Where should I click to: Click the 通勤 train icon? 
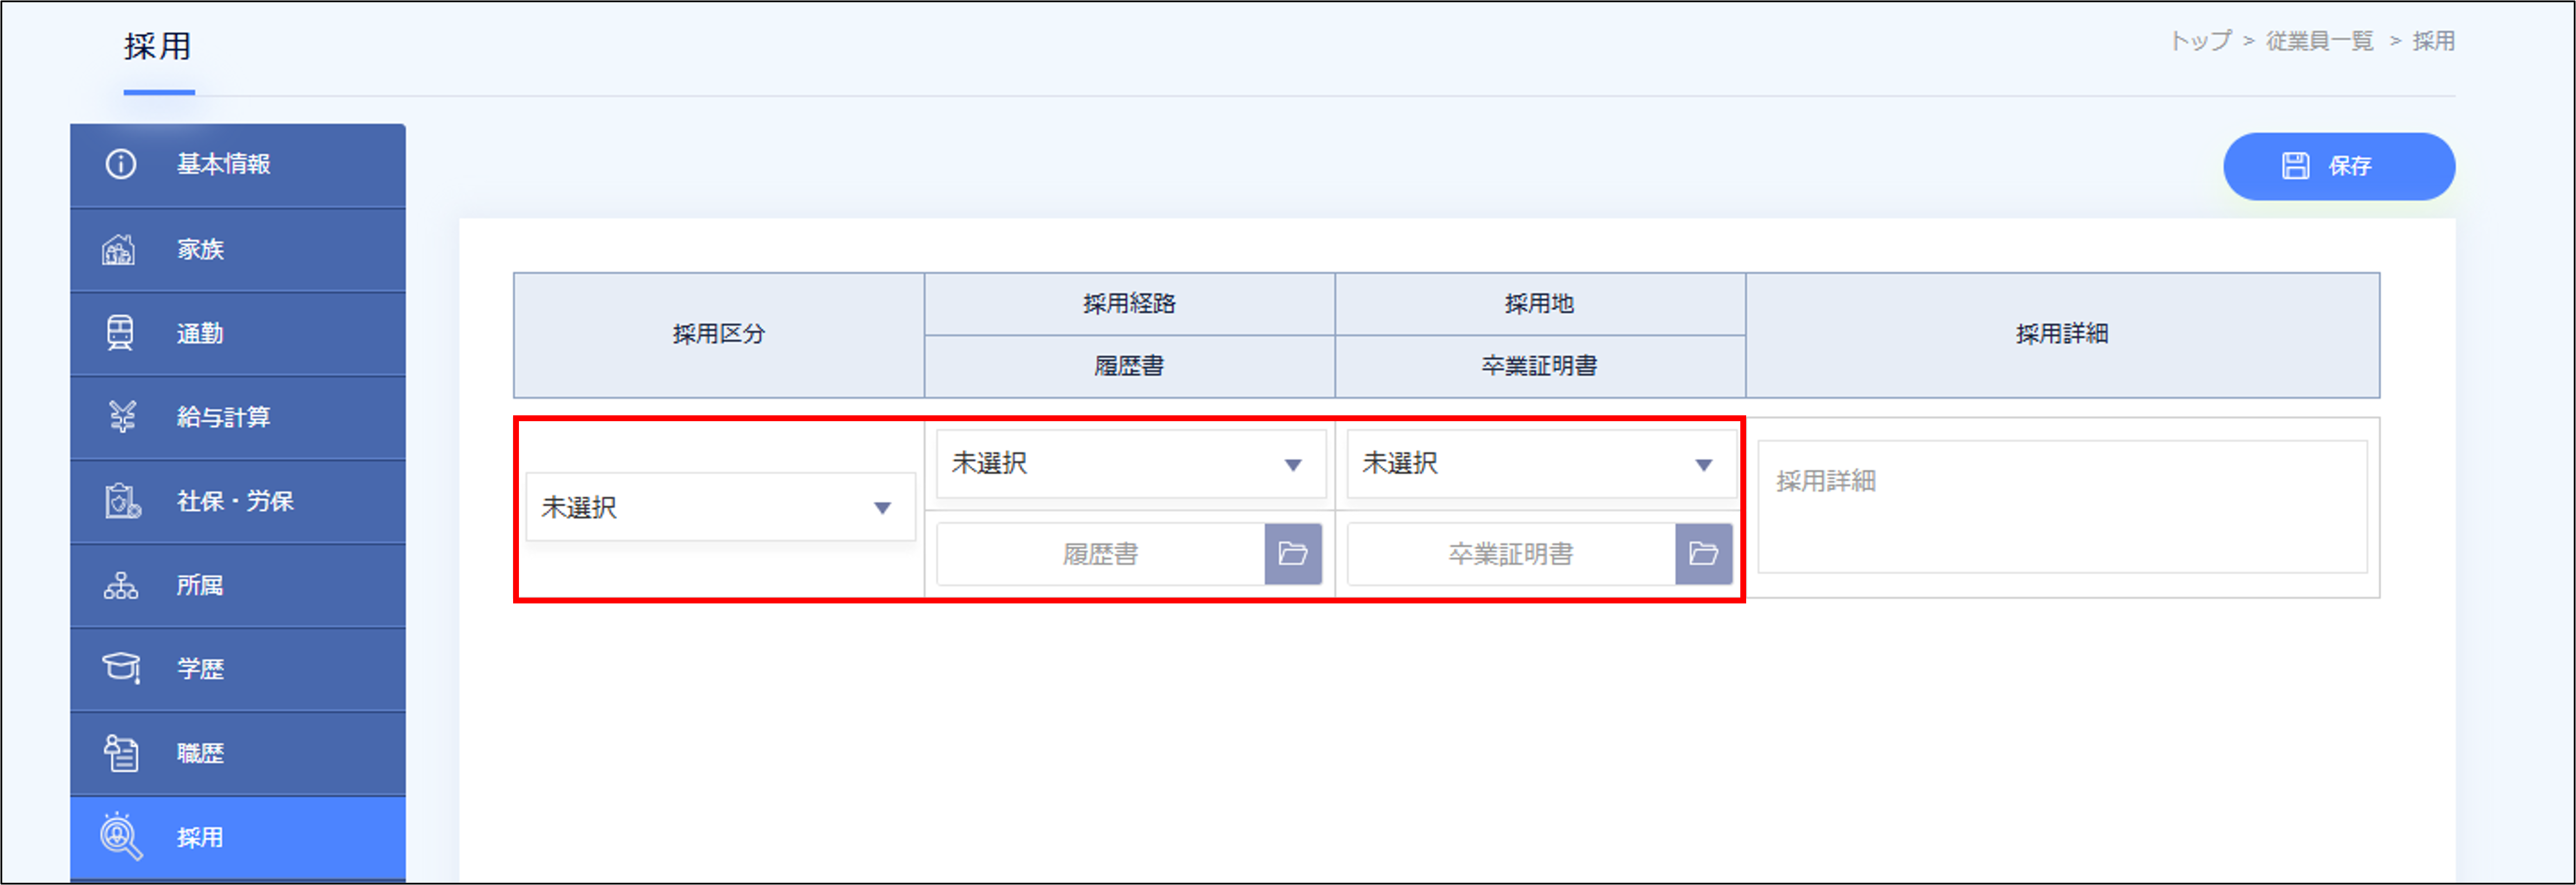pyautogui.click(x=120, y=333)
